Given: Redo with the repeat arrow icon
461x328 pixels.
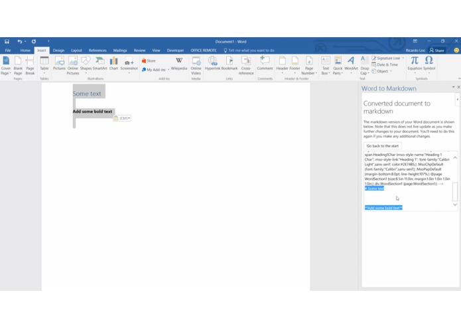Looking at the screenshot, I should 34,41.
